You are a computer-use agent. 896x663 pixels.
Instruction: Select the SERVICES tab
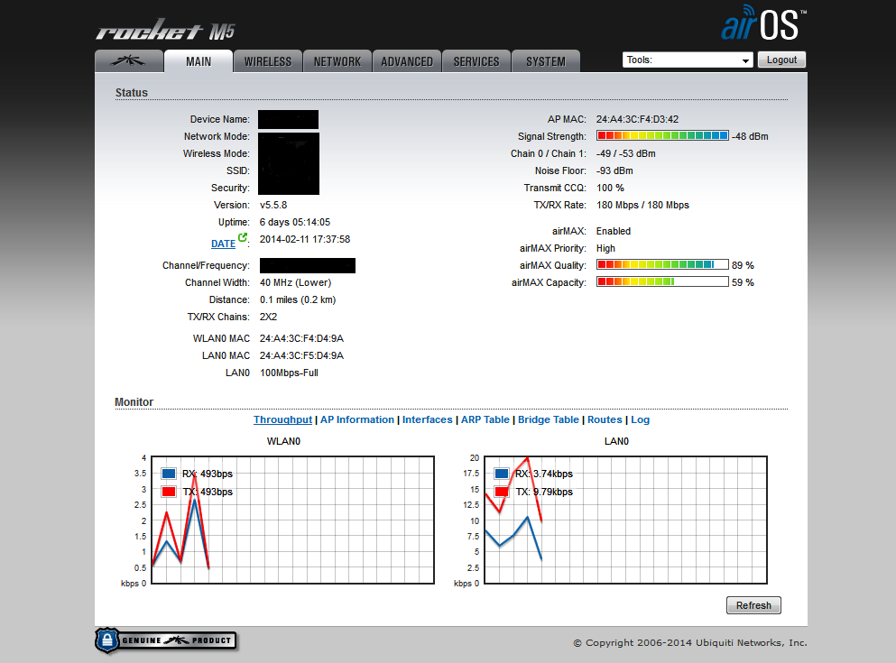tap(476, 61)
